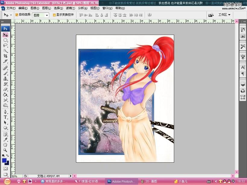Viewport: 247px width, 185px height.
Task: Toggle Quick Mask mode button
Action: 5,168
